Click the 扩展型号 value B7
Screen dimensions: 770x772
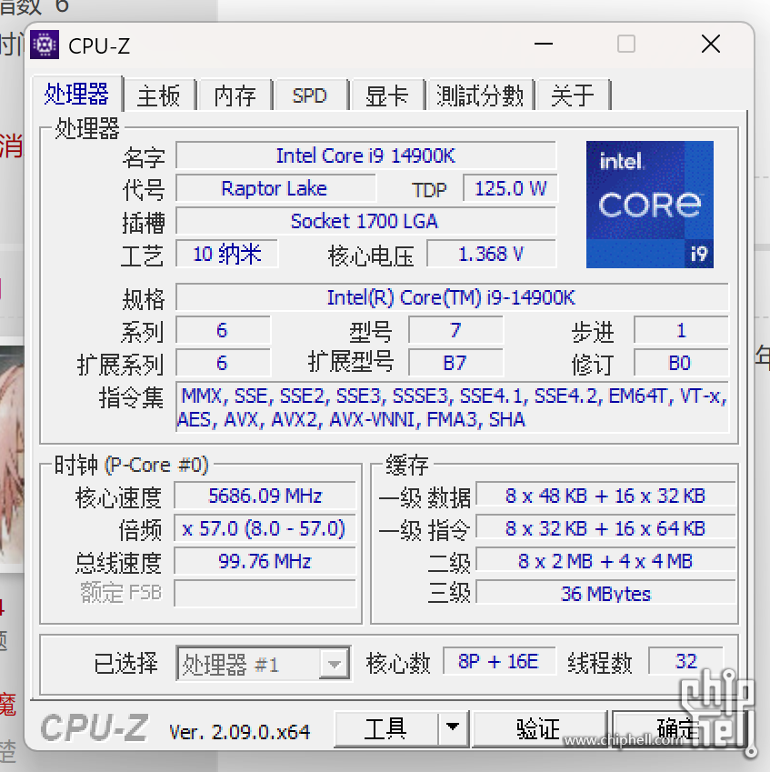point(455,364)
